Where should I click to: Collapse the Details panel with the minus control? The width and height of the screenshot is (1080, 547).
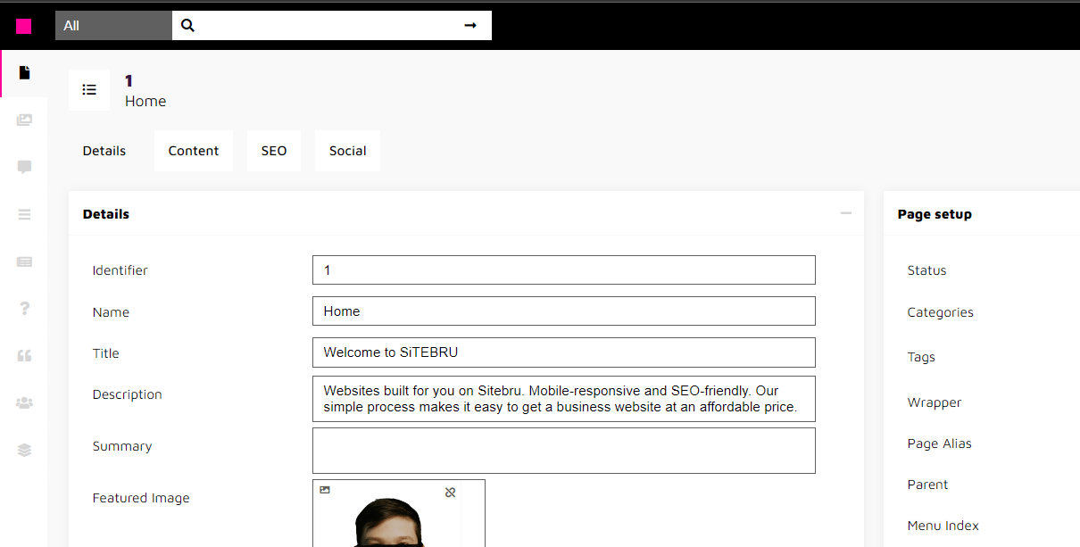tap(845, 213)
